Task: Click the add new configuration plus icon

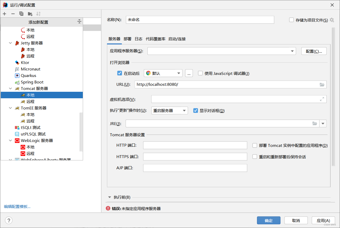Action: [x=4, y=14]
